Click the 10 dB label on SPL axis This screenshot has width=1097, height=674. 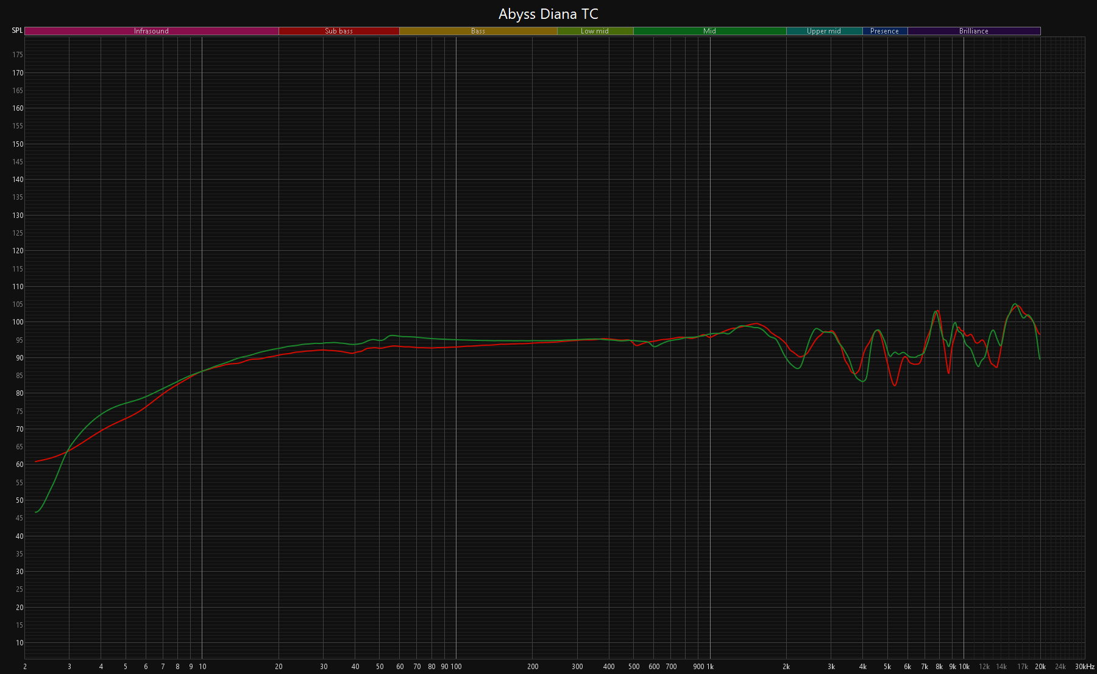tap(20, 643)
